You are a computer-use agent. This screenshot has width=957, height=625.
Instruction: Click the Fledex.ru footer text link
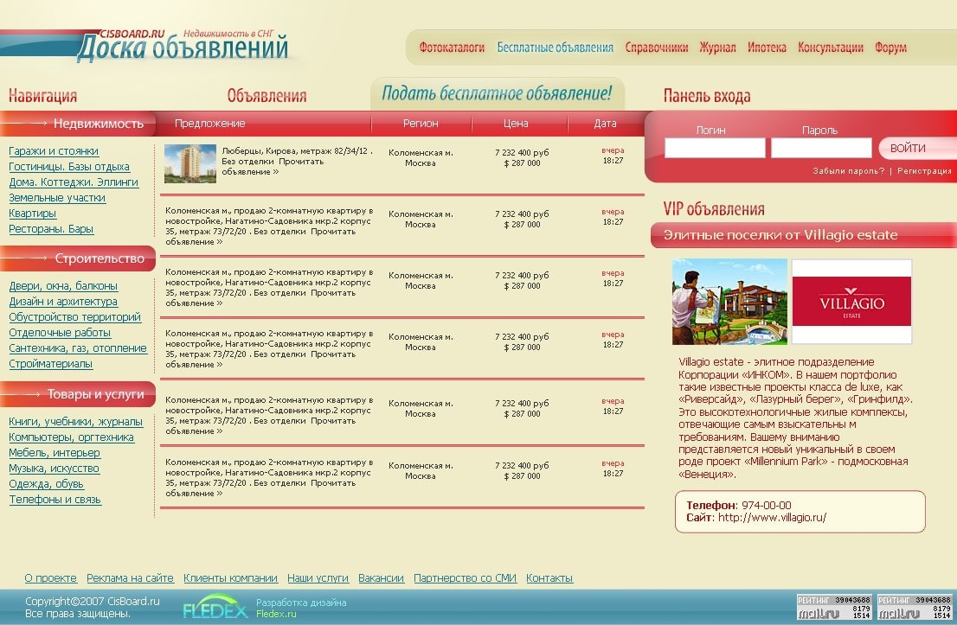276,614
